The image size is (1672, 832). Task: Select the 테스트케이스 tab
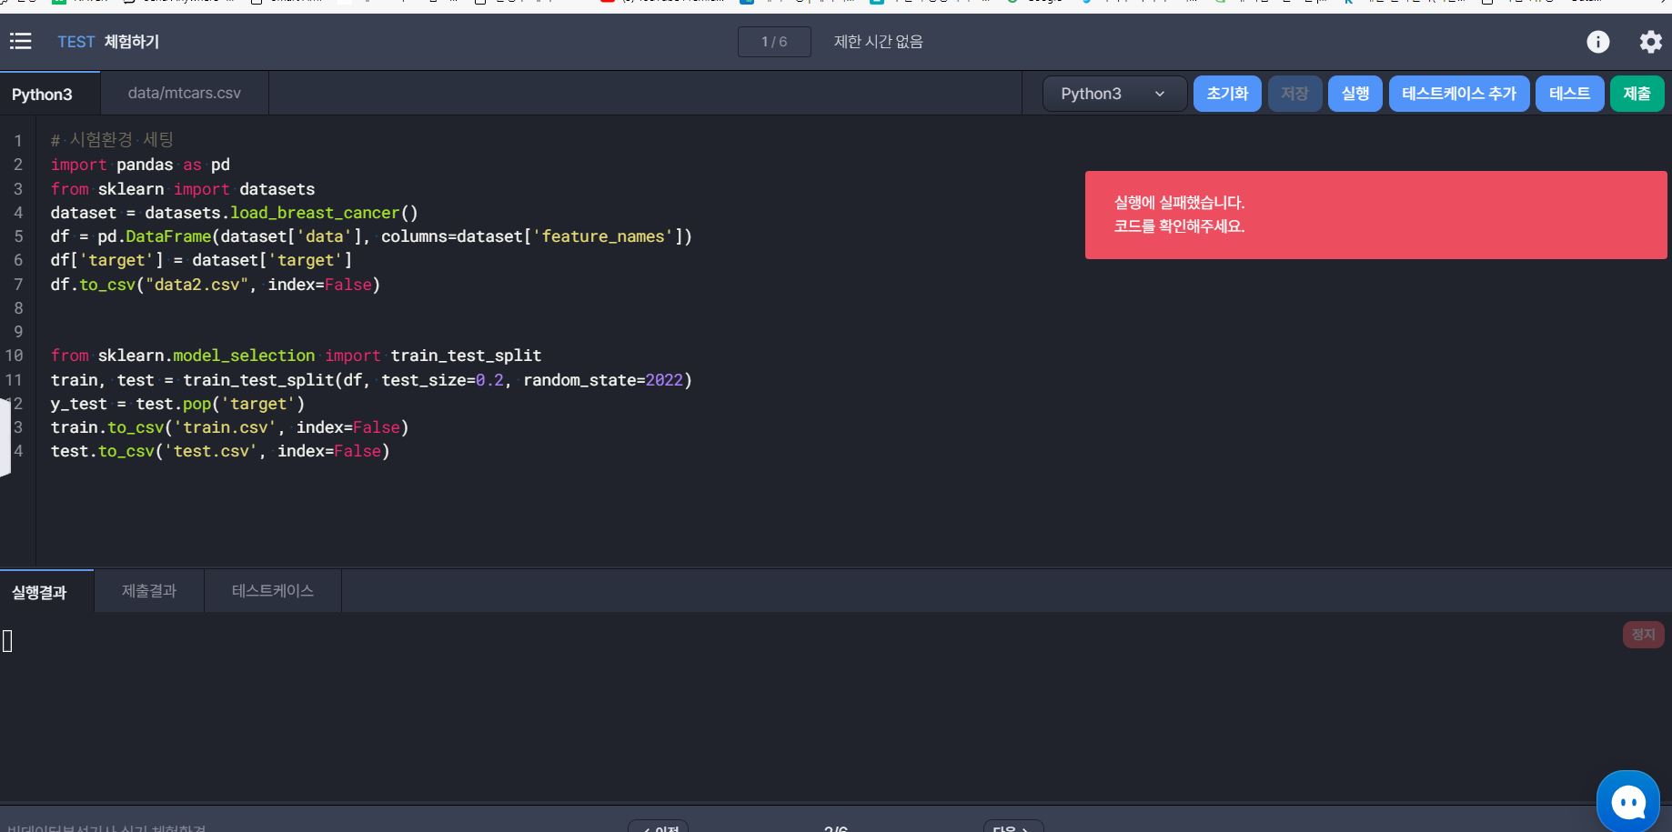coord(273,591)
